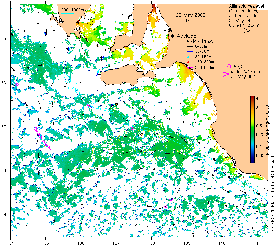Viewport: 275px width, 247px height.
Task: Click the Argo float circle near 38.8S 138.4E
Action: [x=166, y=206]
